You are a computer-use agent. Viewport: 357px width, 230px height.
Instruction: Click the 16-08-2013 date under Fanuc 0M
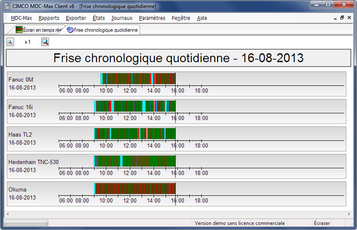tap(22, 88)
